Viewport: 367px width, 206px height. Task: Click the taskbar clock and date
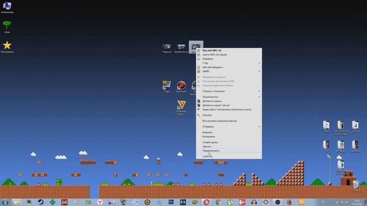(357, 202)
